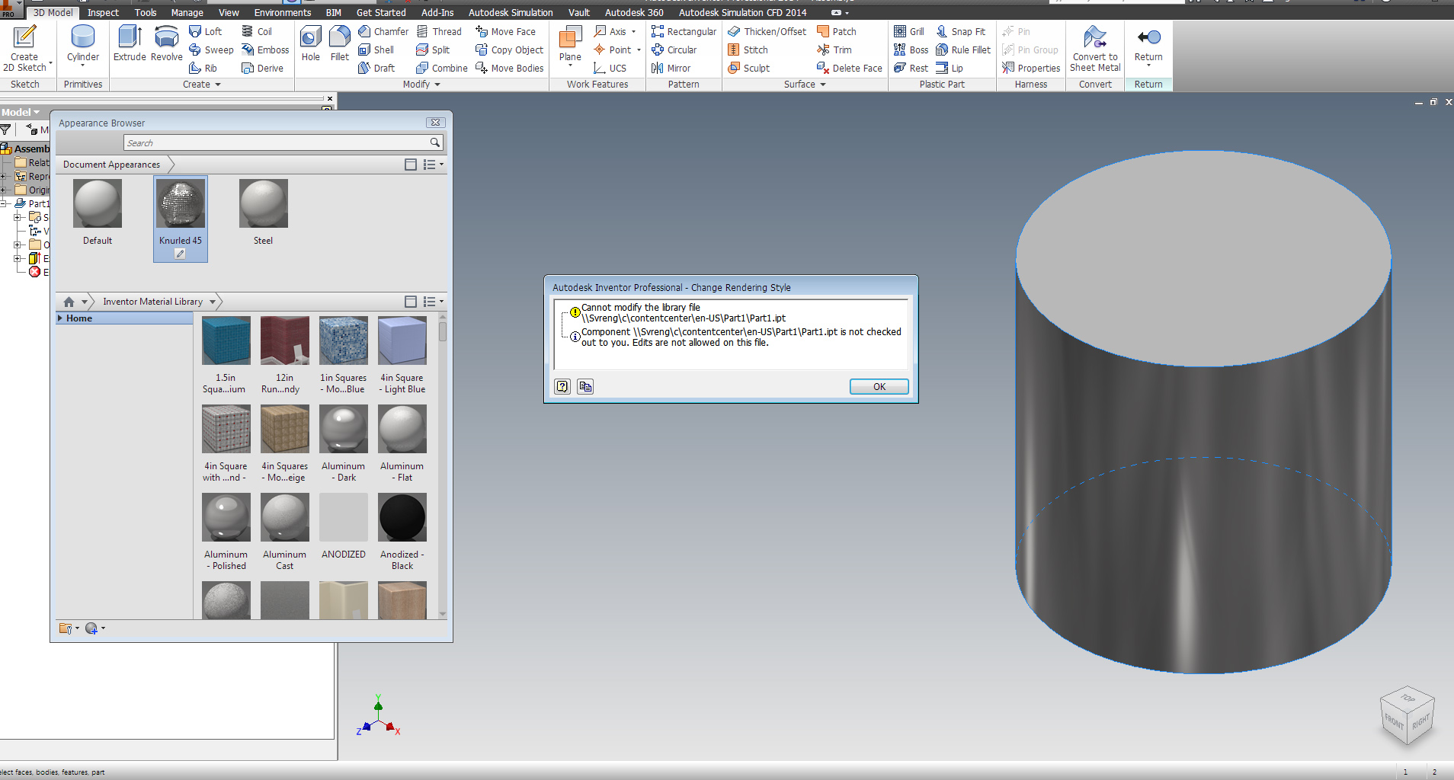Activate the Hole tool
Image resolution: width=1454 pixels, height=780 pixels.
pos(310,43)
